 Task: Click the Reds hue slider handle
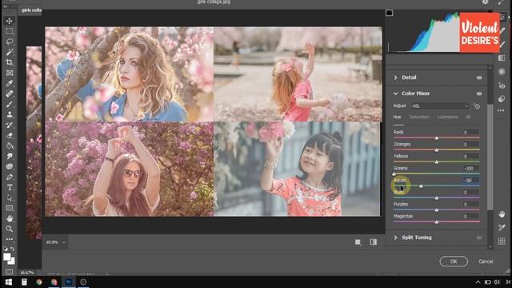(x=437, y=138)
